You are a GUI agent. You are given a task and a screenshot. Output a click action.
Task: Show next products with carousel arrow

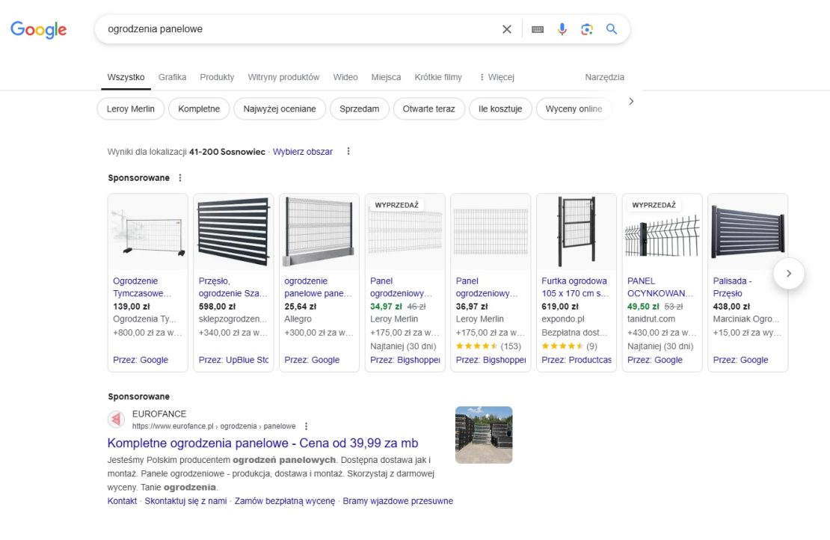coord(789,273)
